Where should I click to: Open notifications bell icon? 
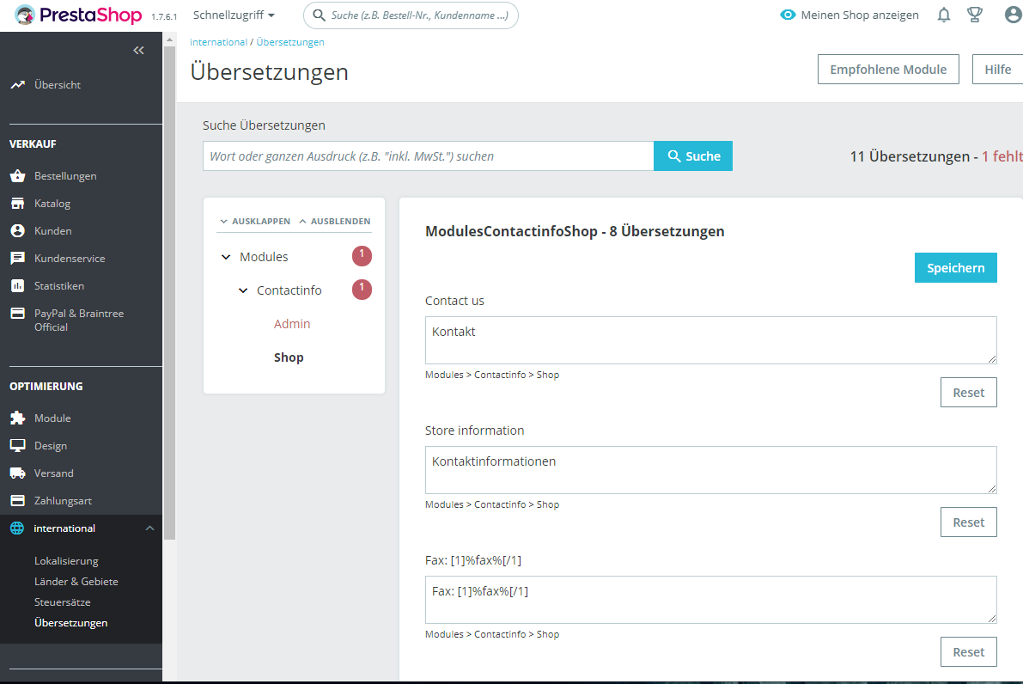coord(943,15)
